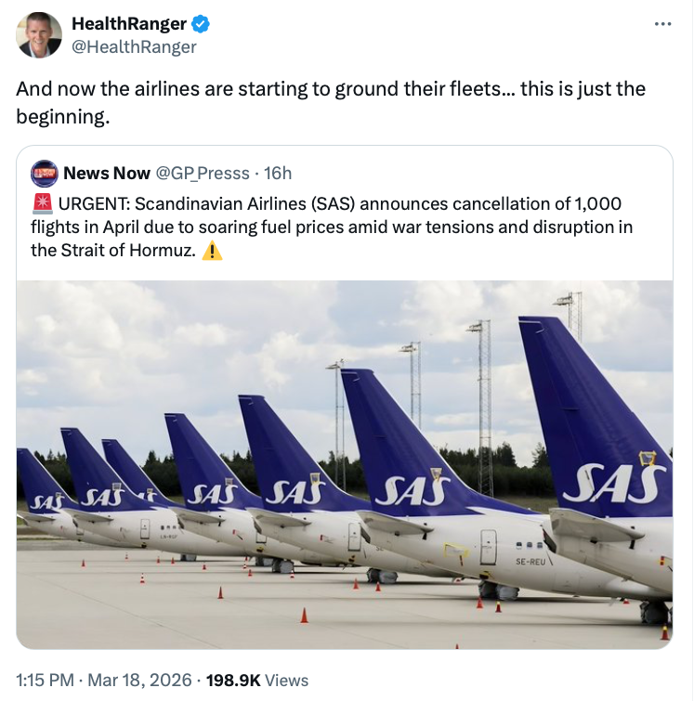694x701 pixels.
Task: Open the @GP_Presss handle link
Action: 203,173
